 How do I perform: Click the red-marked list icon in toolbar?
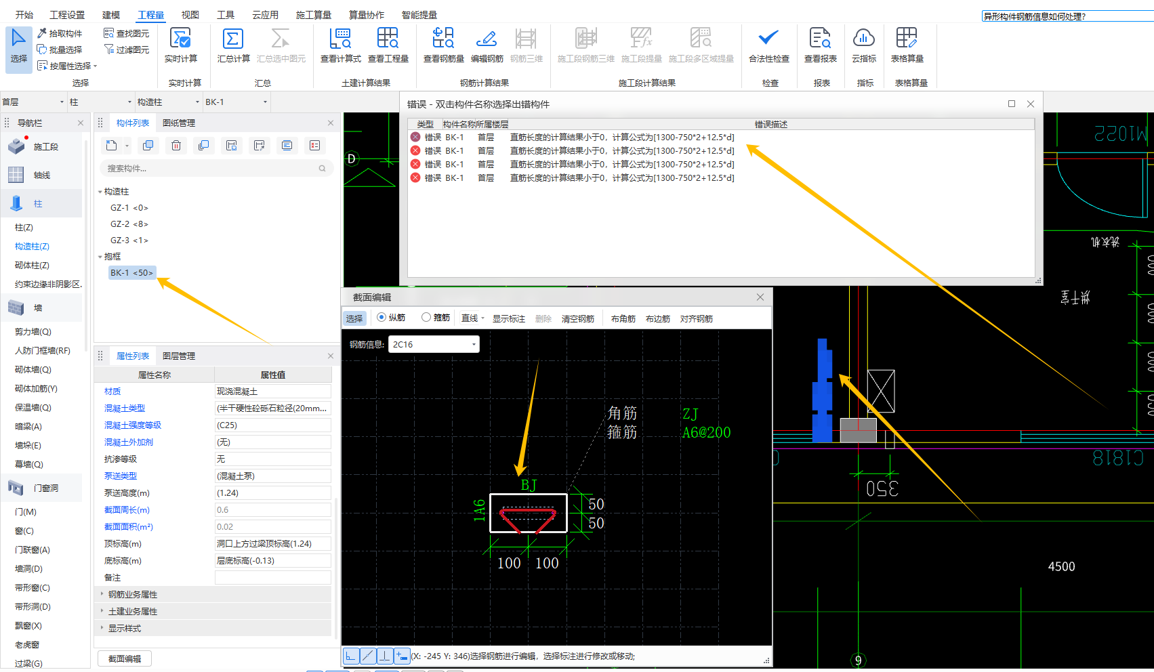coord(314,146)
